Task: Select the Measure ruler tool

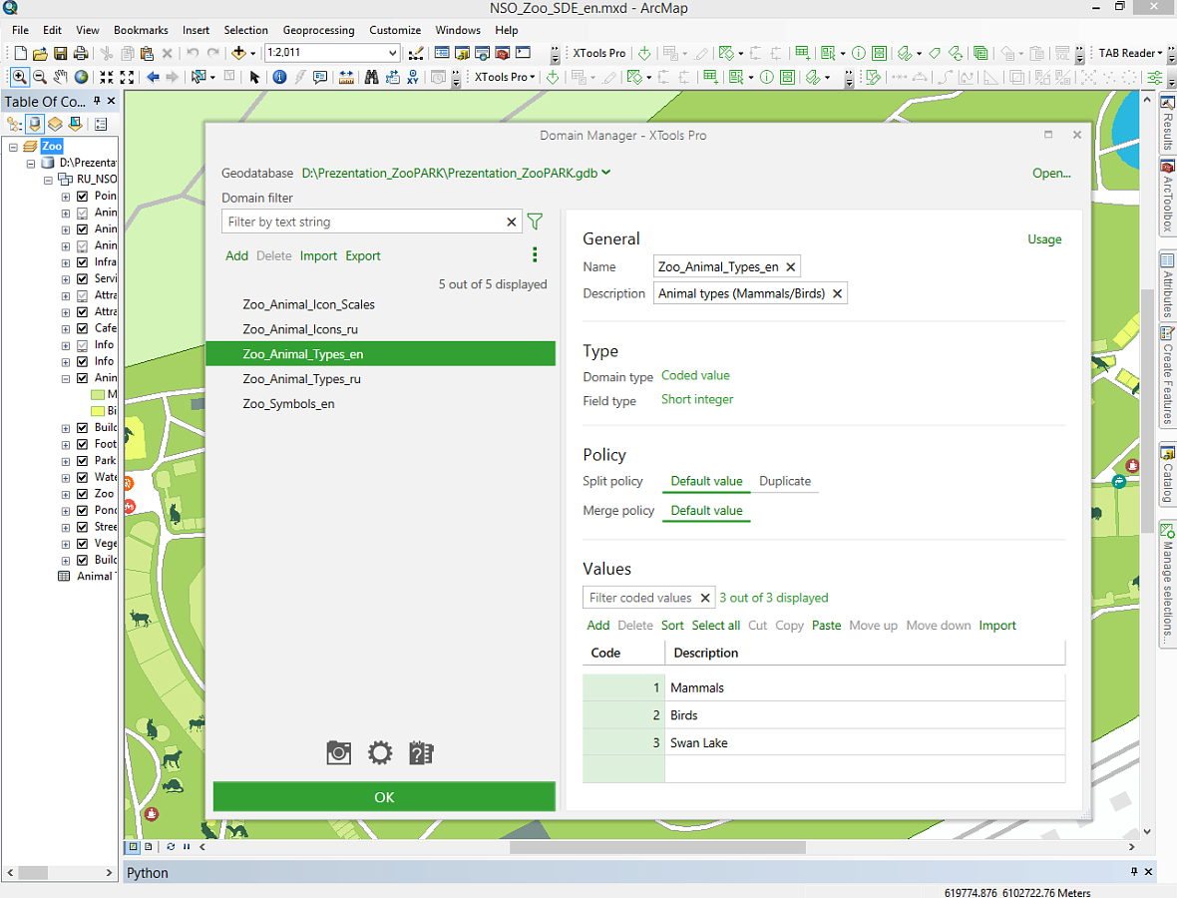Action: point(346,77)
